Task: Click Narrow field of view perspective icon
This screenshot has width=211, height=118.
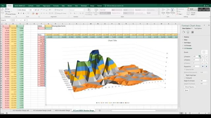Action: 203,67
